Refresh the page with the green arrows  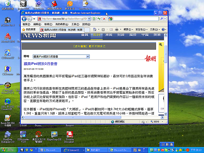(x=99, y=19)
